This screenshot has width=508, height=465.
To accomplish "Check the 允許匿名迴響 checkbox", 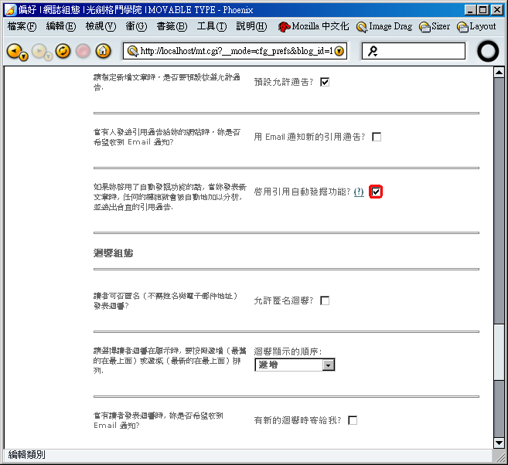I will pos(325,300).
